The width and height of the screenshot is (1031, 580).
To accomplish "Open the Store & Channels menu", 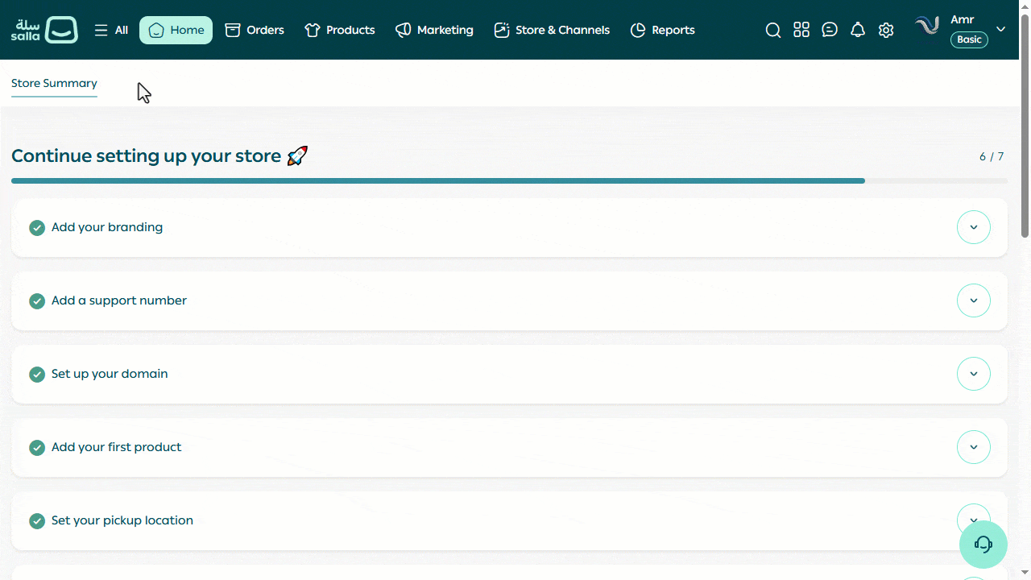I will click(552, 30).
